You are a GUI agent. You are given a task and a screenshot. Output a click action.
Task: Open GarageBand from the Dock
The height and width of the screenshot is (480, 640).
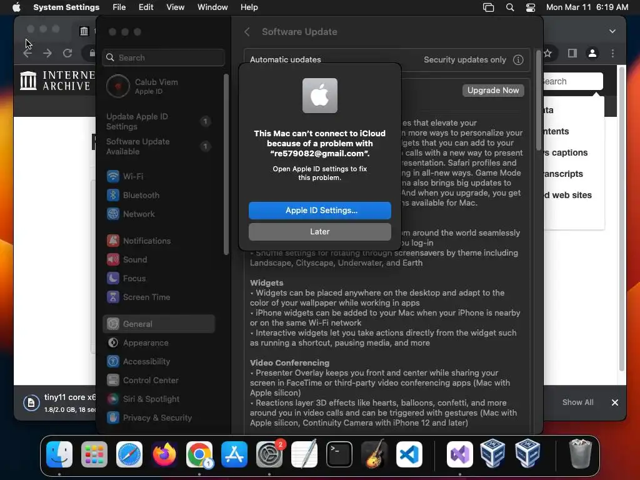pos(374,454)
